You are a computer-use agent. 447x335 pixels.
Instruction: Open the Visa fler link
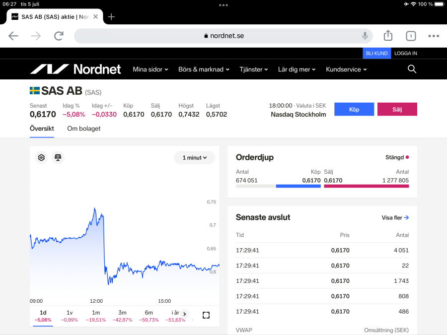click(x=395, y=217)
